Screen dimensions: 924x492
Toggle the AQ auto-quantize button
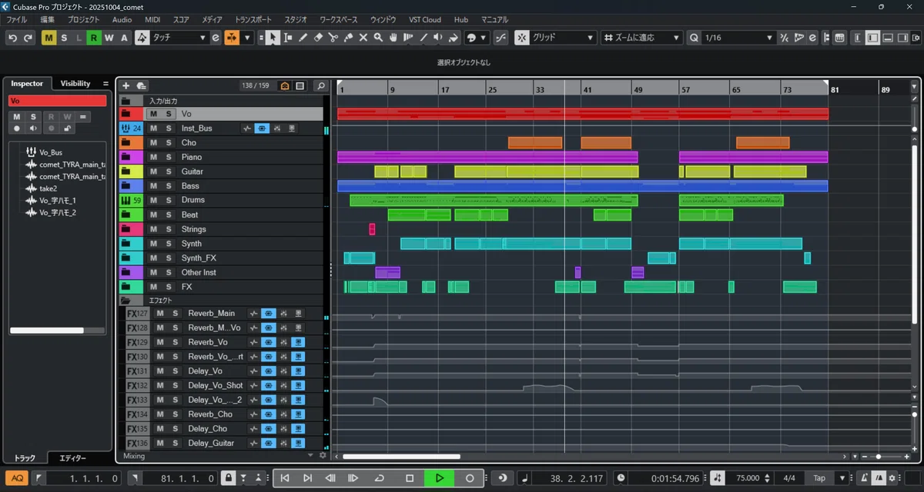point(17,478)
